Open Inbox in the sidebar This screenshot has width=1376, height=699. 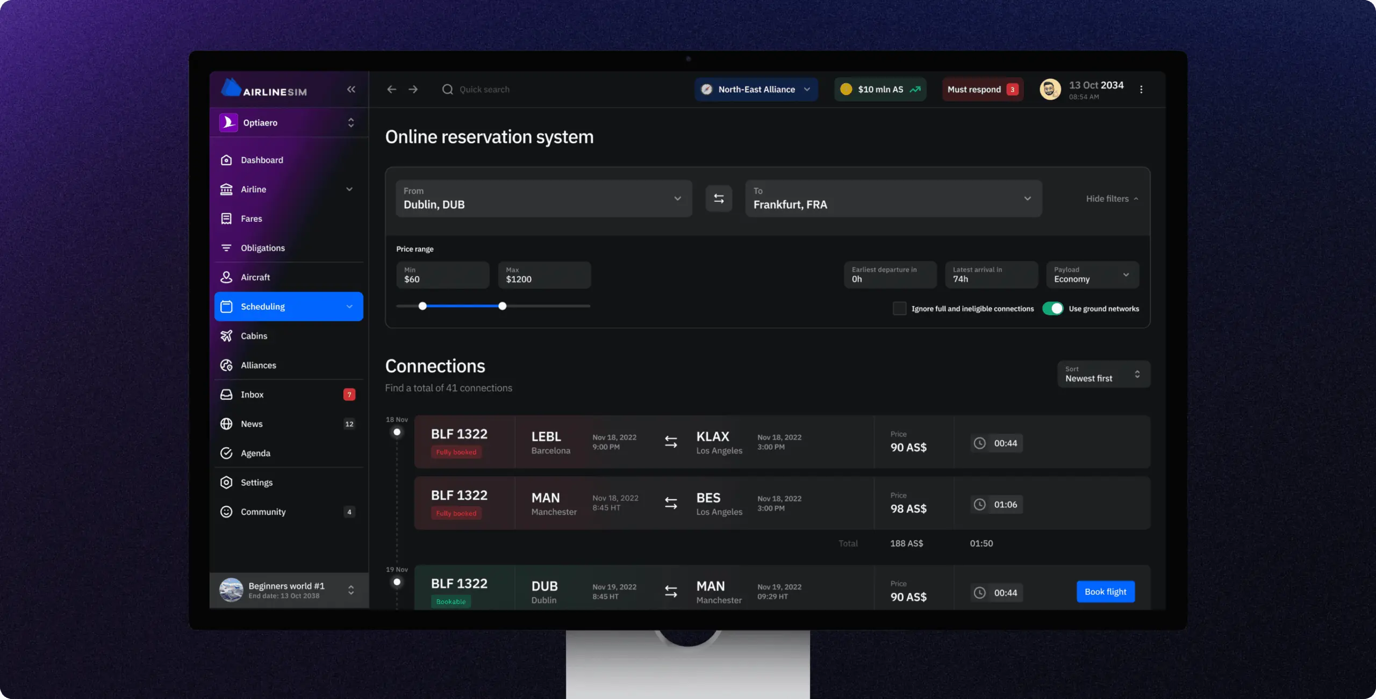tap(252, 395)
